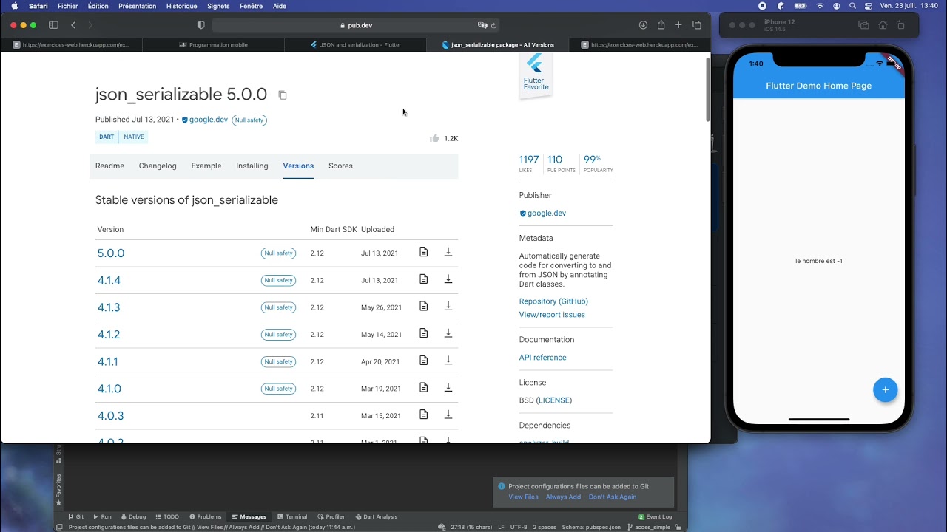The width and height of the screenshot is (947, 532).
Task: Click the pub.dev page vertical scrollbar
Action: [x=708, y=89]
